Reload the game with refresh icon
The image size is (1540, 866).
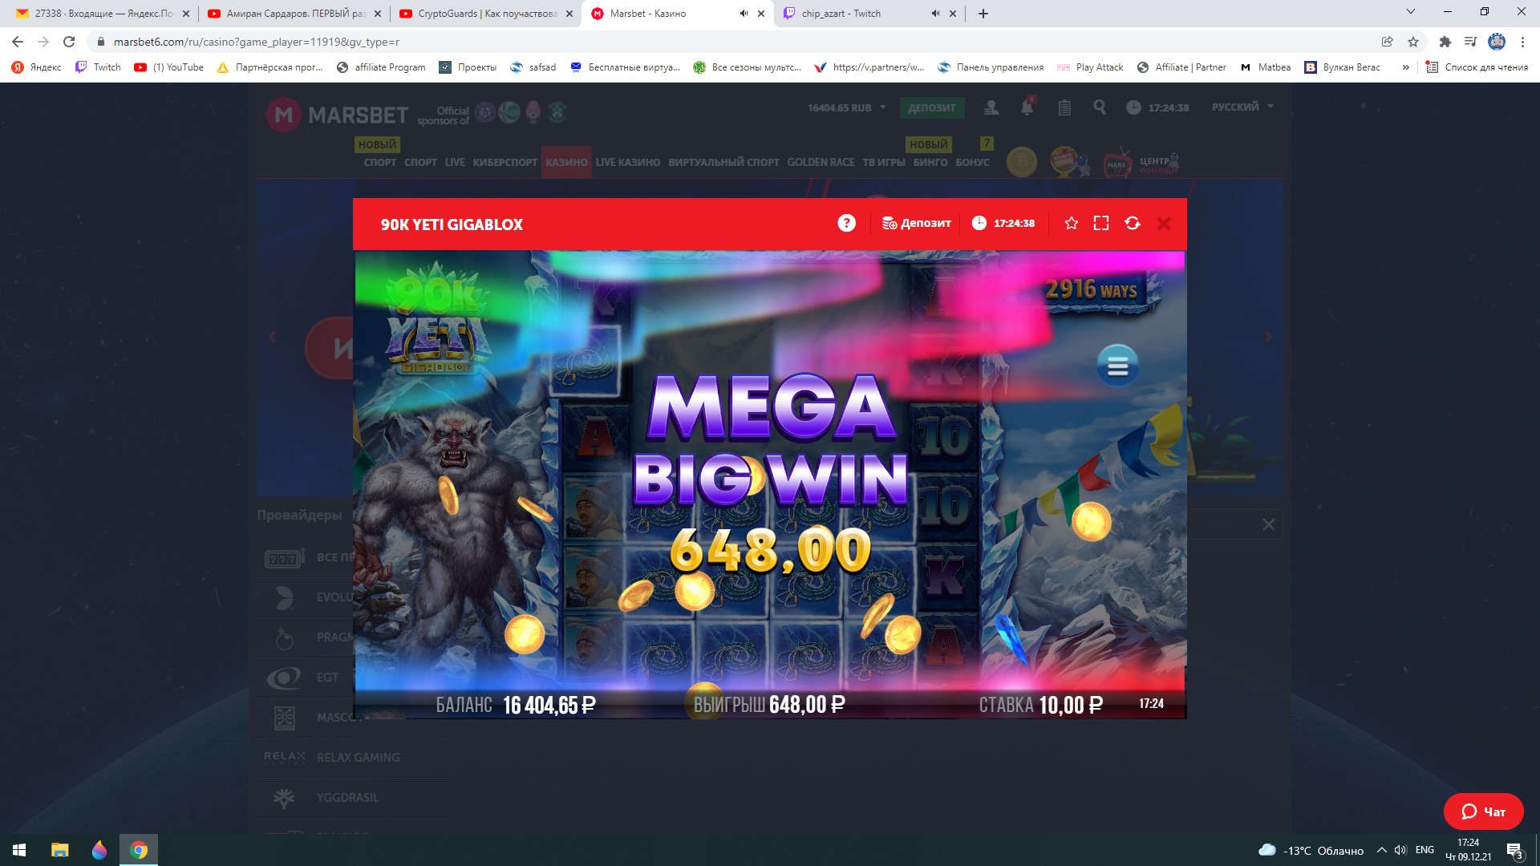(x=1133, y=223)
